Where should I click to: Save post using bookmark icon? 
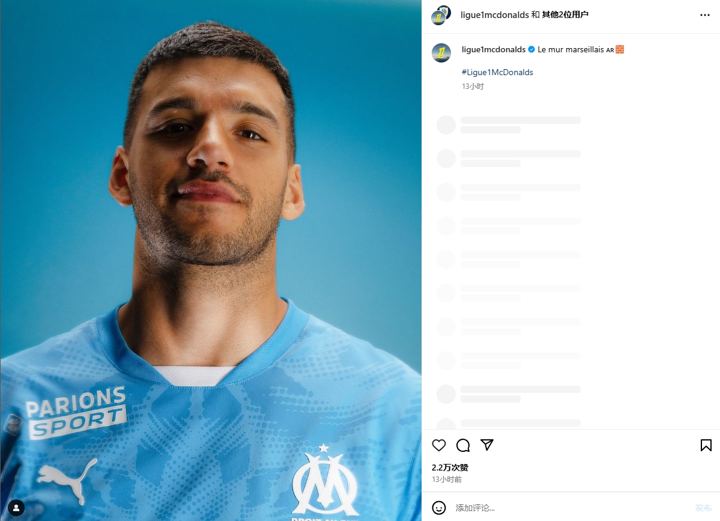706,445
